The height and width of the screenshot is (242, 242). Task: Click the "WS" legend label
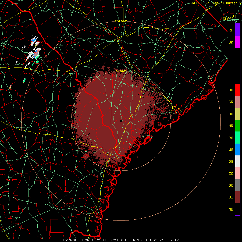pos(231,150)
